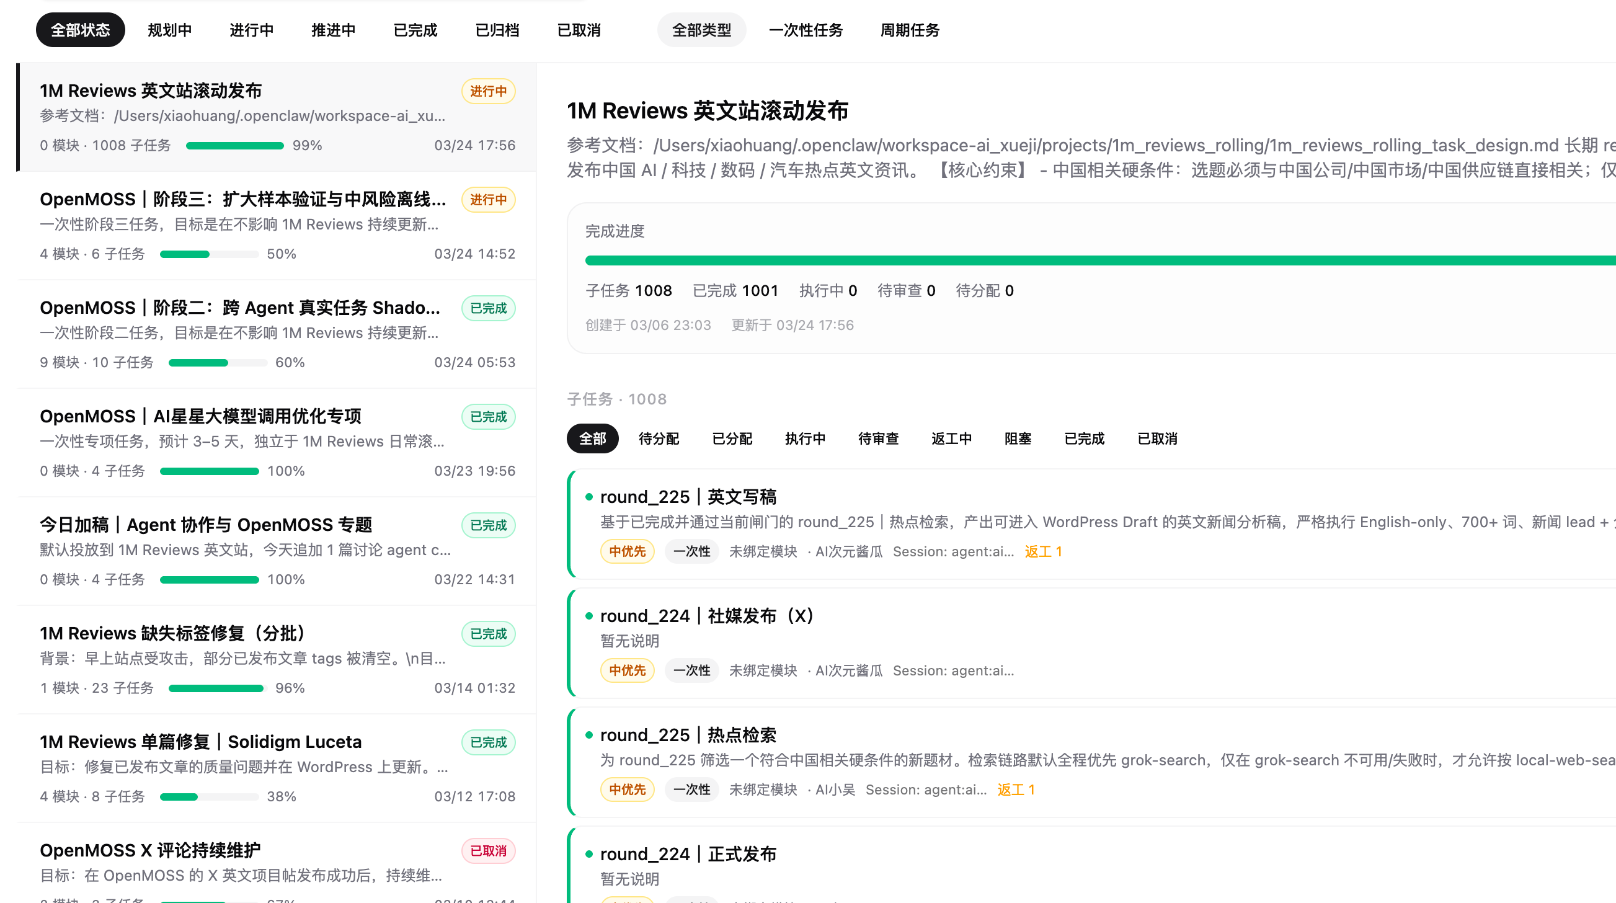Screen dimensions: 1616x903
Task: Click the 已完成 badge on 今日加稿 card
Action: (488, 525)
